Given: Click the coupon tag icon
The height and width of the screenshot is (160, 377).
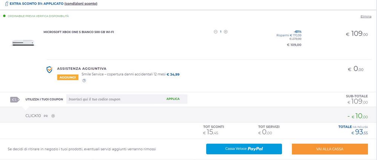Looking at the screenshot, I should 15,99.
